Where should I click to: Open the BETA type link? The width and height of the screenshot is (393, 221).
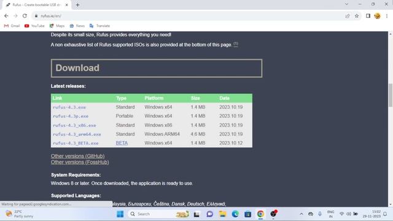(x=122, y=143)
